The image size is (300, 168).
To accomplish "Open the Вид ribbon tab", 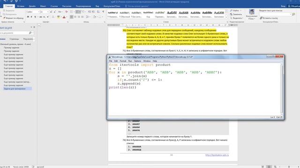I will [x=97, y=6].
